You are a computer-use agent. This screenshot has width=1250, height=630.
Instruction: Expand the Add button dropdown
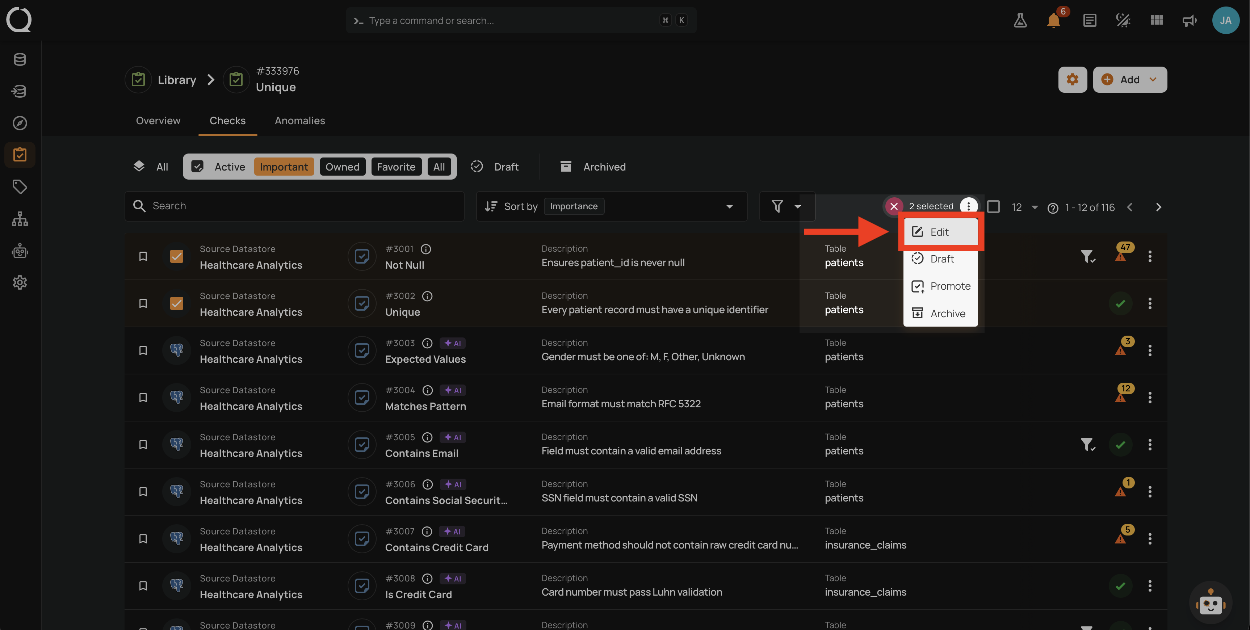[1153, 80]
